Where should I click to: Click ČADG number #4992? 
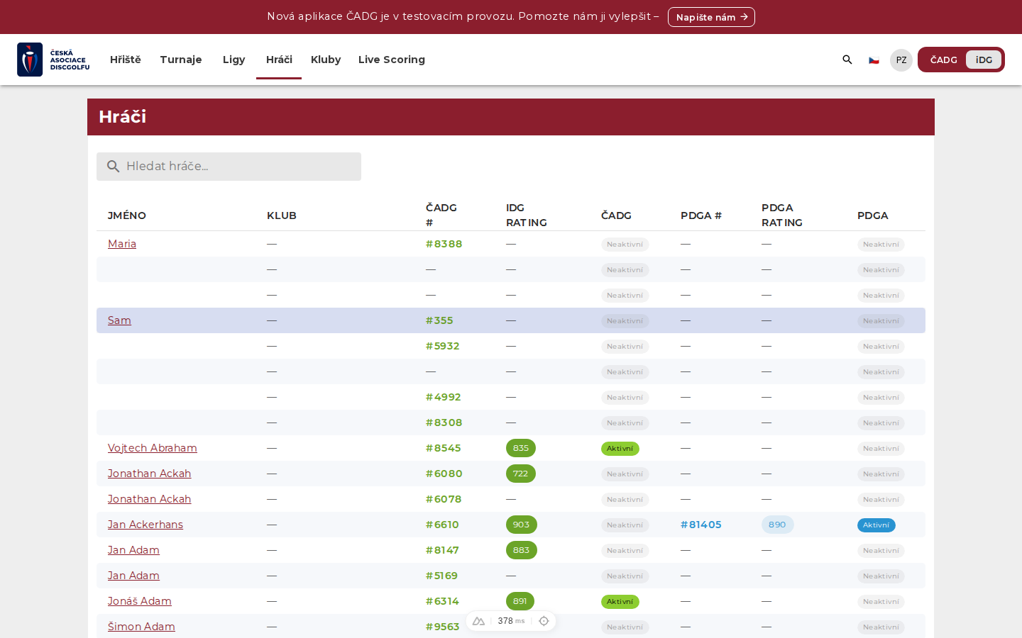point(444,397)
